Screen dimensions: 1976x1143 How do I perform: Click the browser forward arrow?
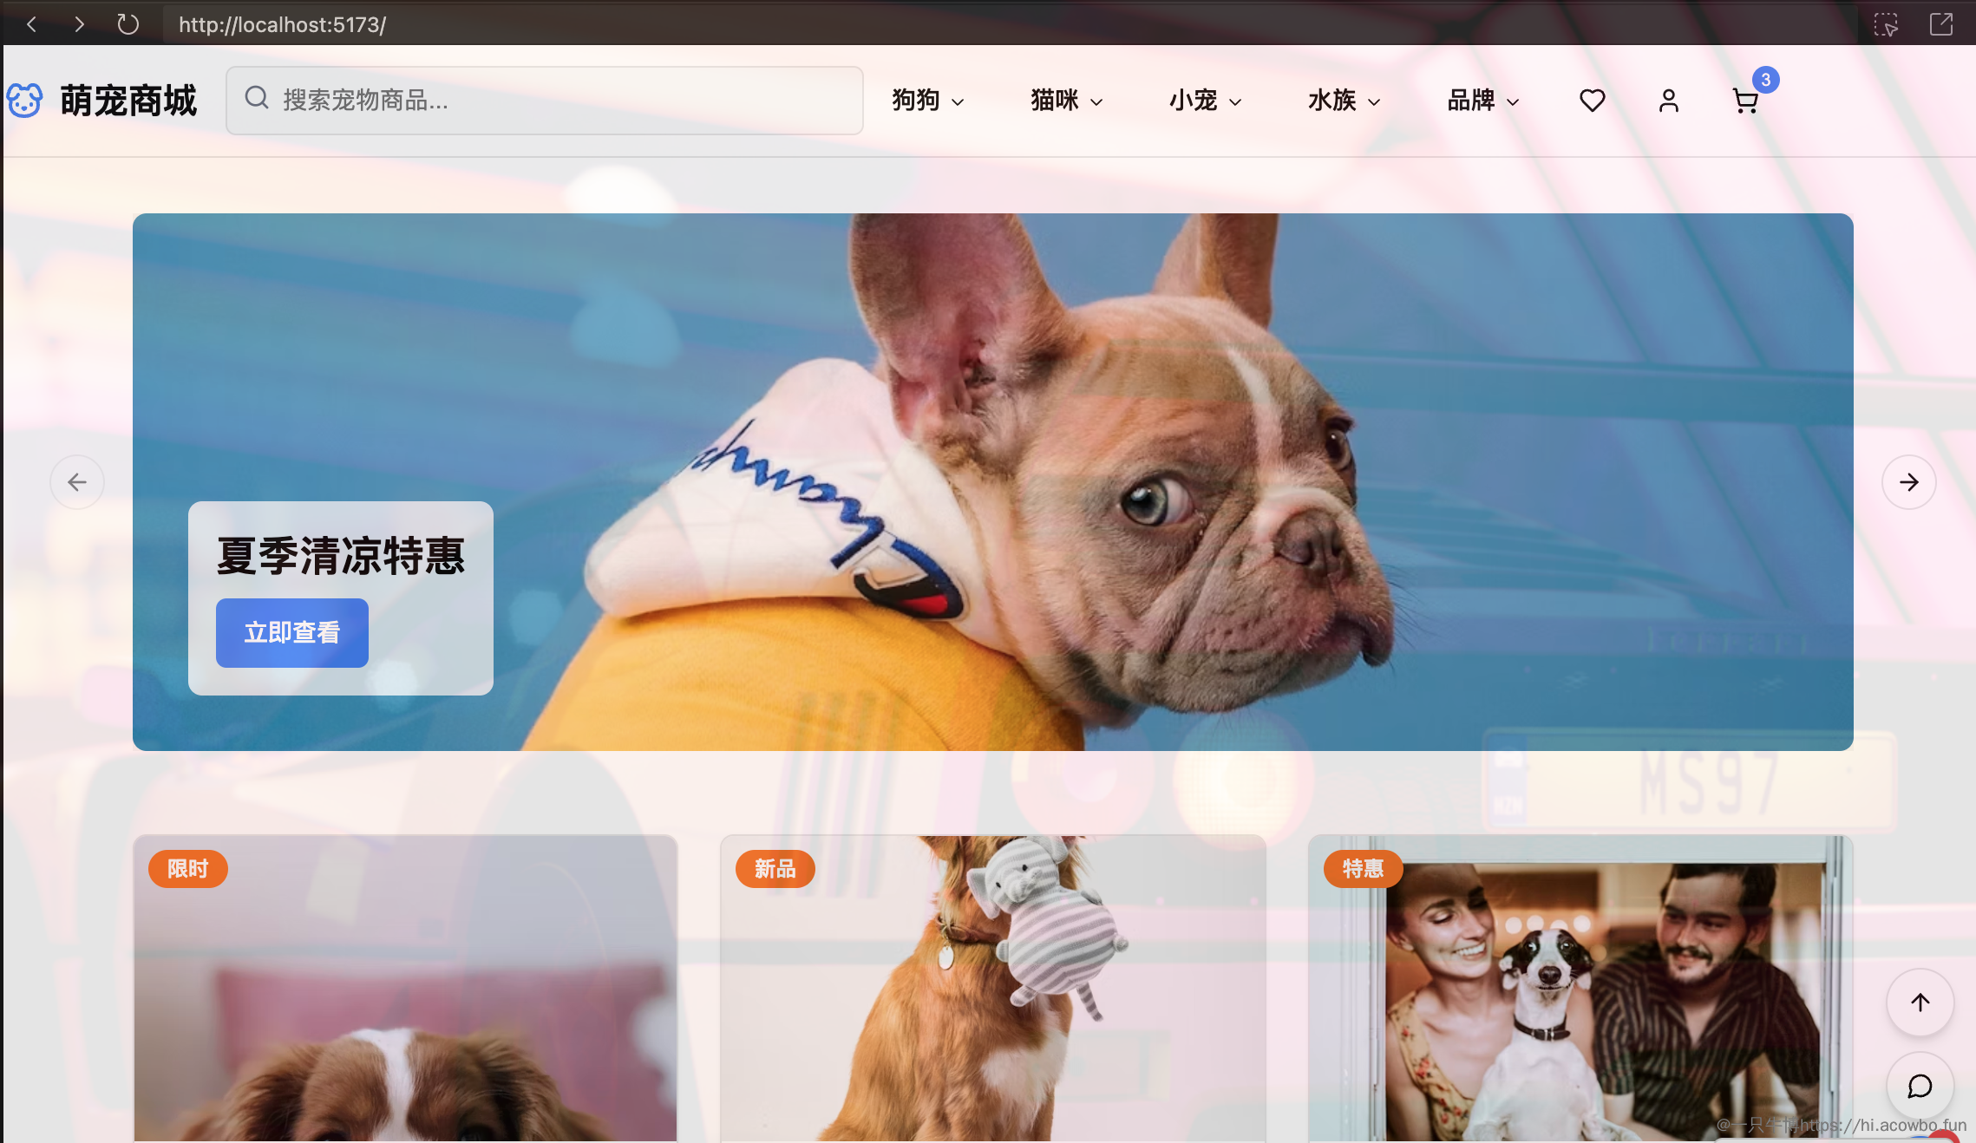coord(79,24)
